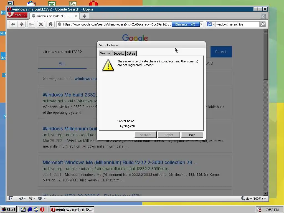Image resolution: width=284 pixels, height=213 pixels.
Task: Go forward to the next page
Action: [x=22, y=24]
